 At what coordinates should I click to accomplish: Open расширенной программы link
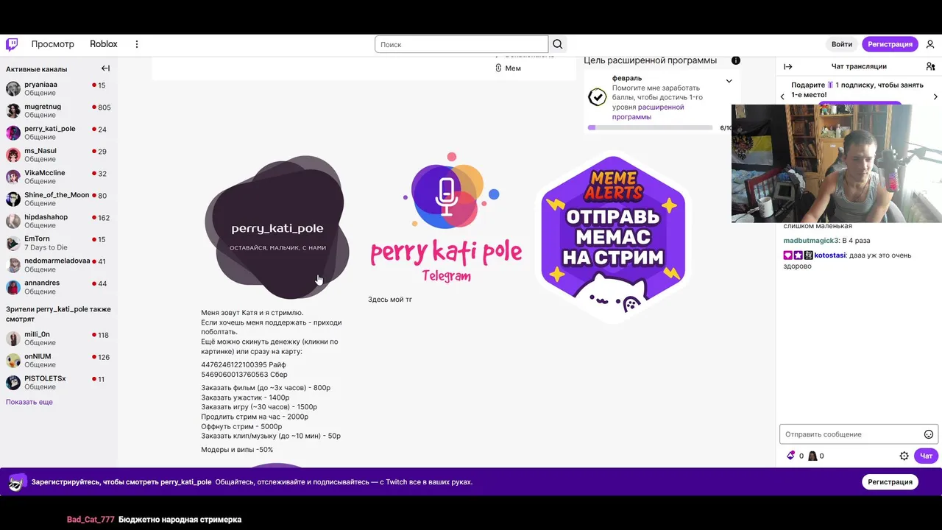[x=648, y=112]
